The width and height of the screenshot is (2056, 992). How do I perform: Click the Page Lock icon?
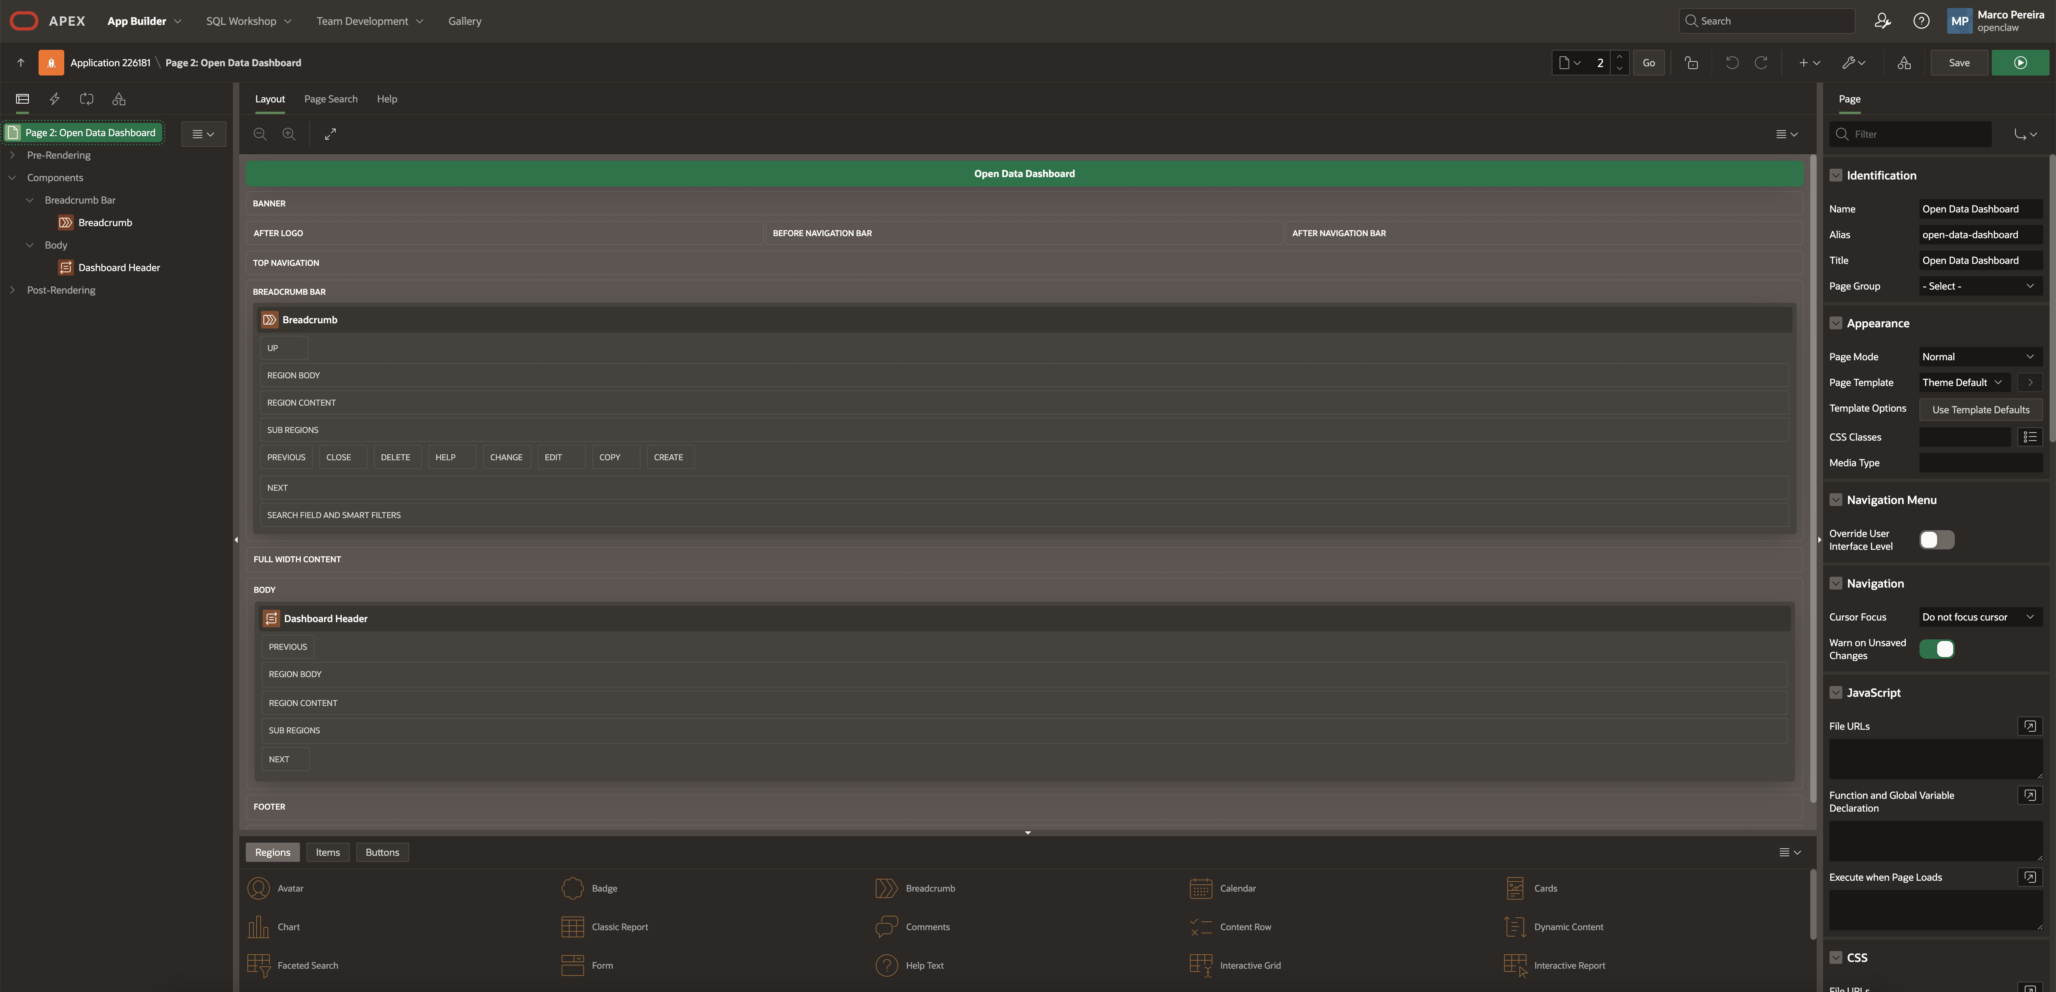point(1691,63)
